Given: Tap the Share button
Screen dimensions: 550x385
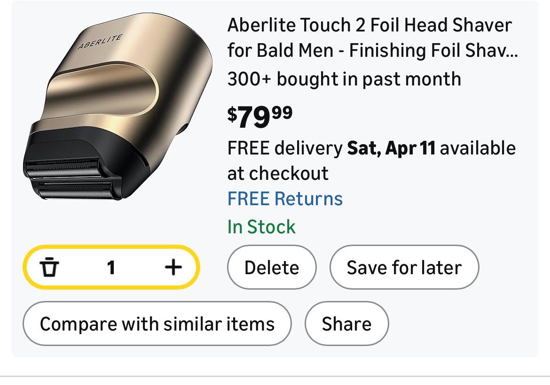Looking at the screenshot, I should pyautogui.click(x=346, y=324).
